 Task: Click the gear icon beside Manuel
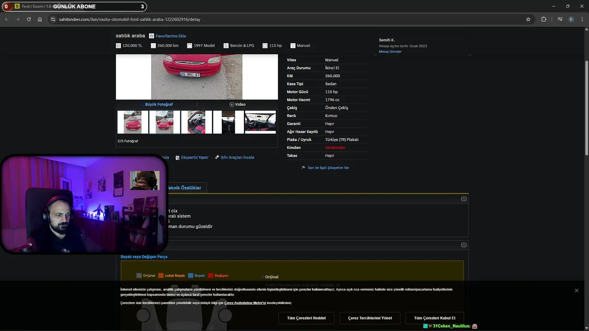click(293, 46)
